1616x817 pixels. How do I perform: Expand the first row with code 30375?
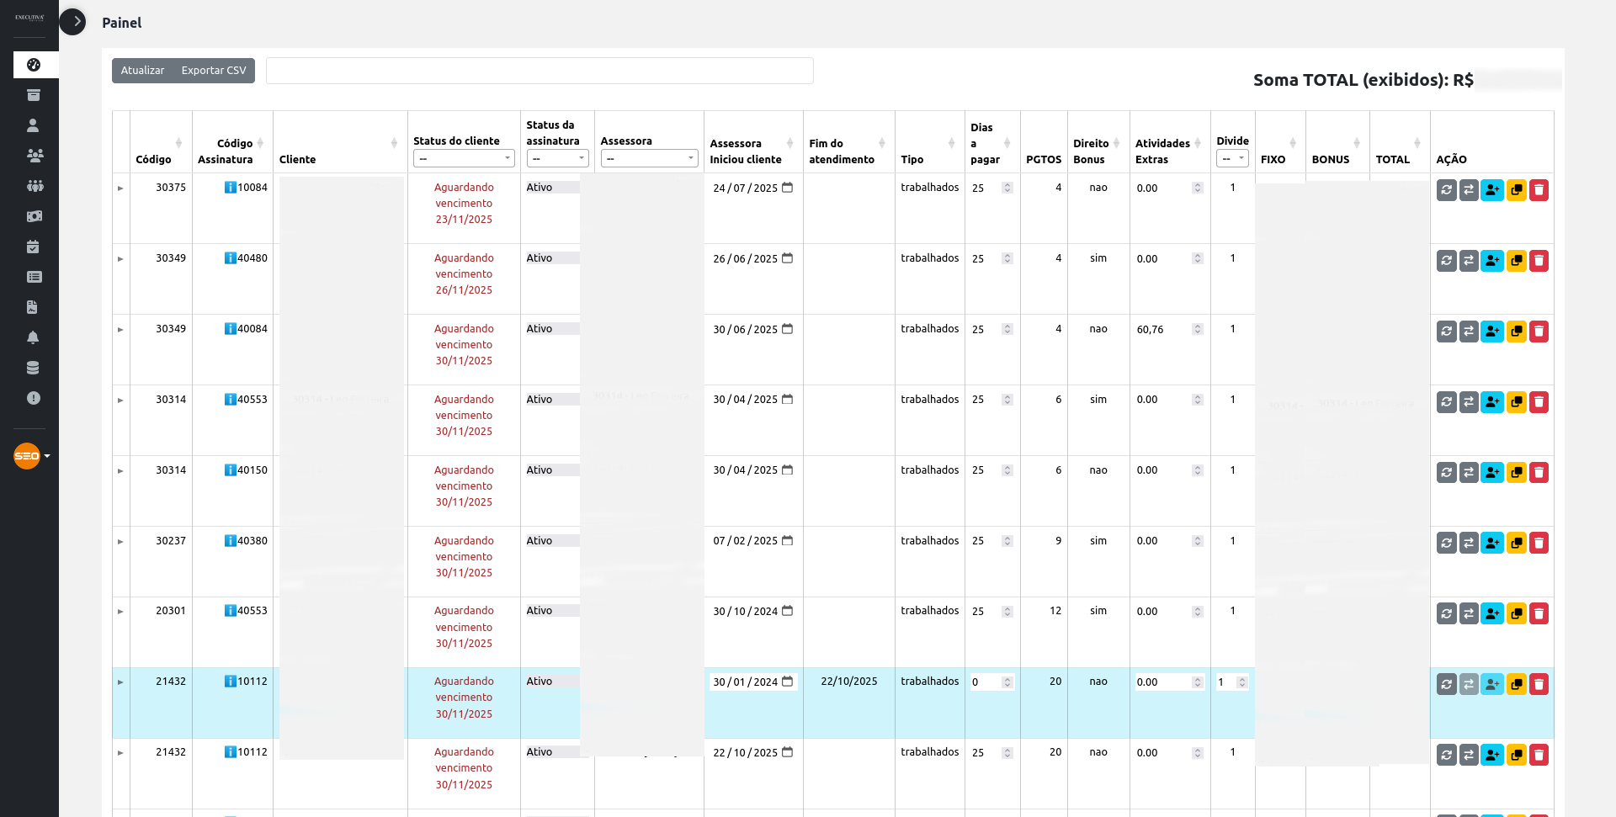click(x=120, y=188)
